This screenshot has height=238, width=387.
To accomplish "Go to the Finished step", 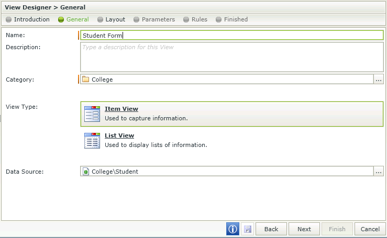I will point(232,19).
